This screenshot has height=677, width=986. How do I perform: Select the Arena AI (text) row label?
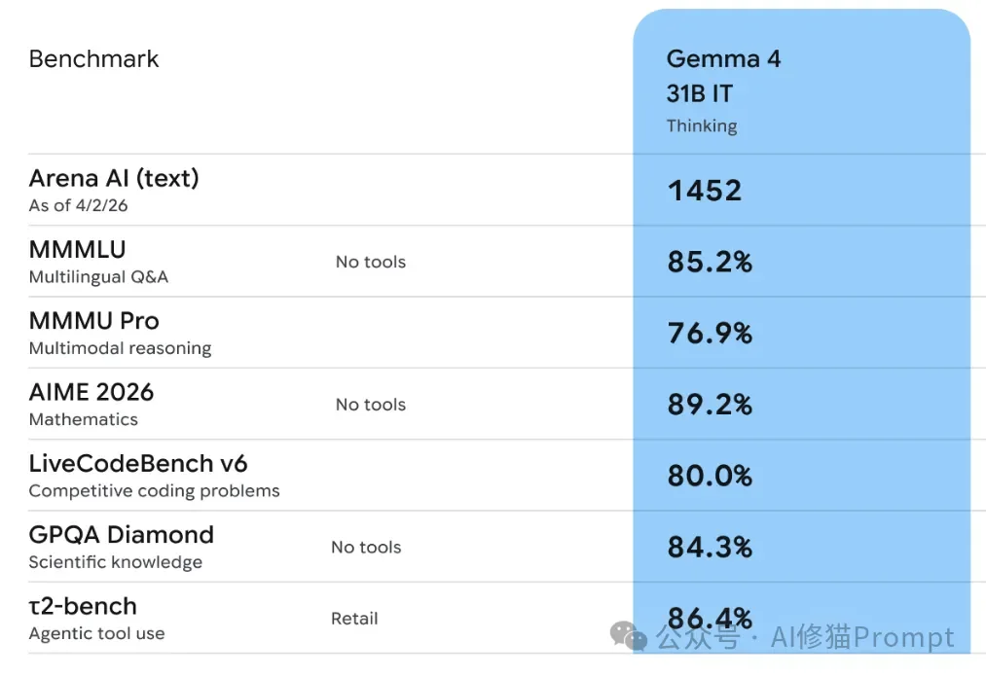(x=114, y=178)
